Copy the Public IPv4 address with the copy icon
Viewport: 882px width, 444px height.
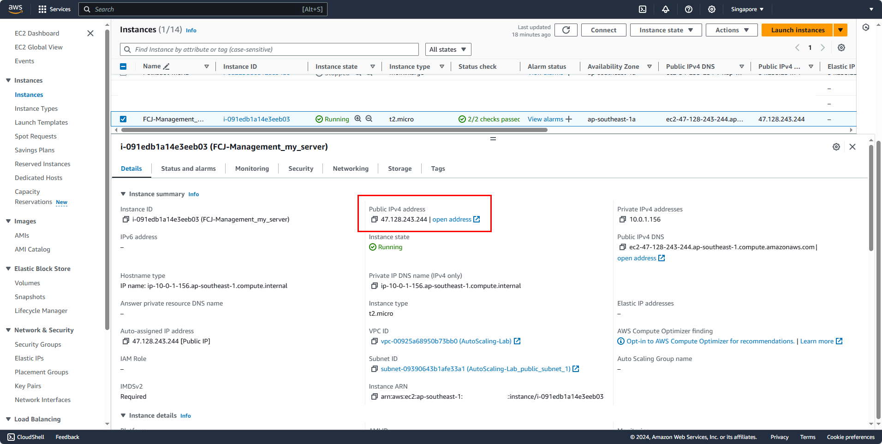click(x=374, y=219)
